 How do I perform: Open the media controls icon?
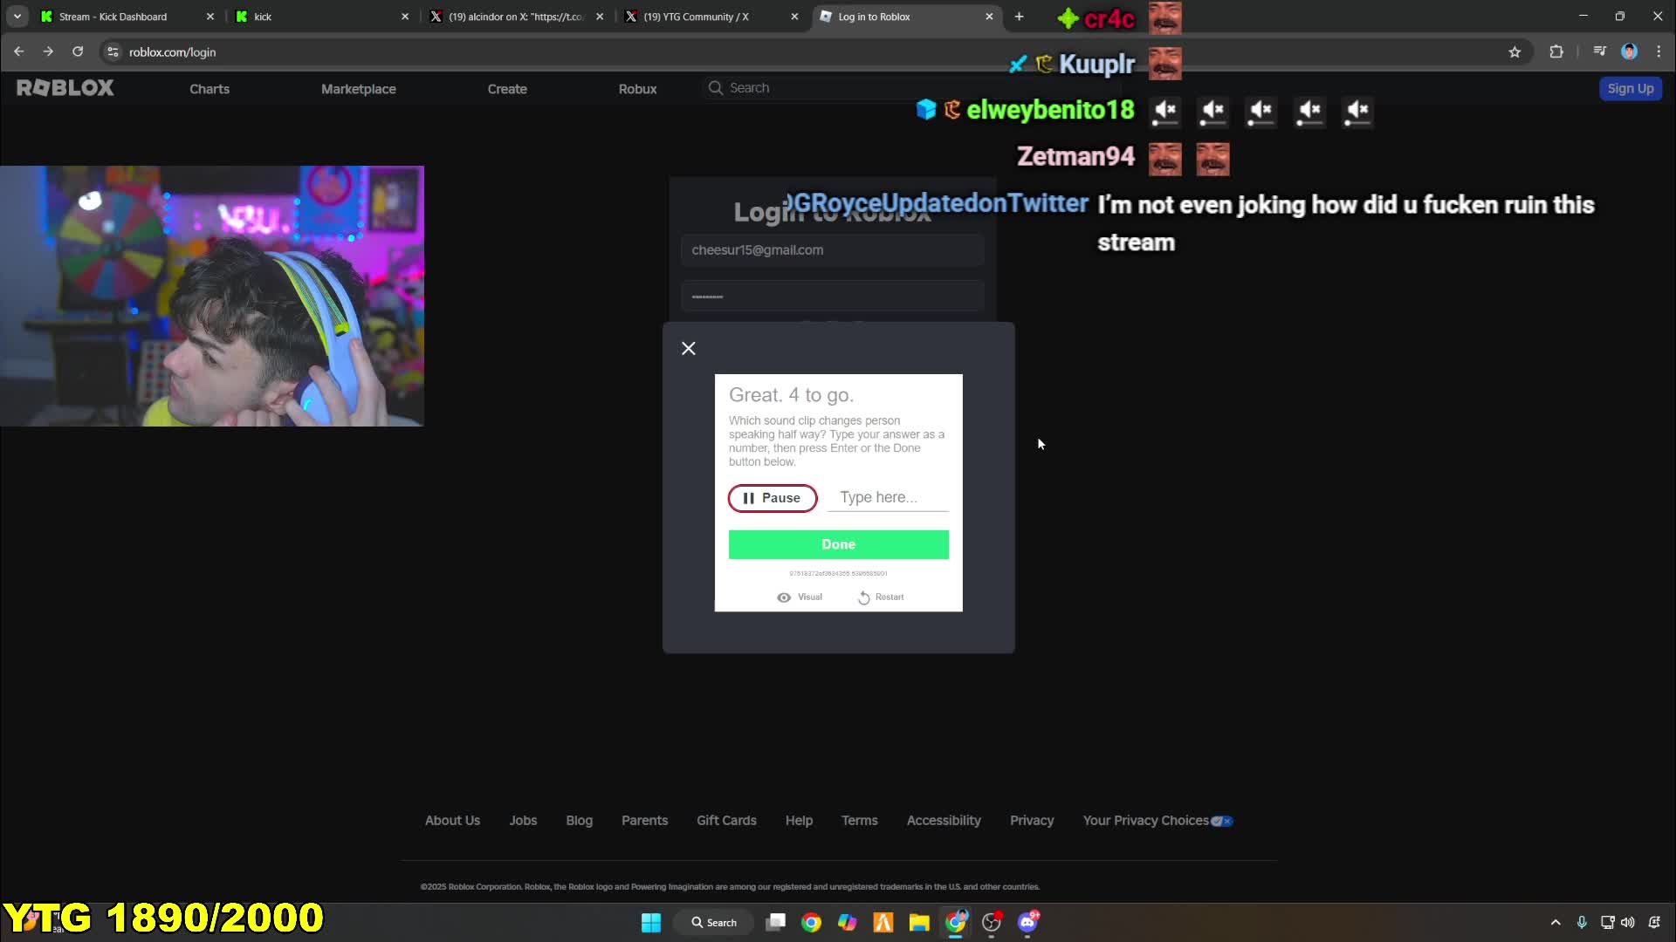pos(1599,52)
